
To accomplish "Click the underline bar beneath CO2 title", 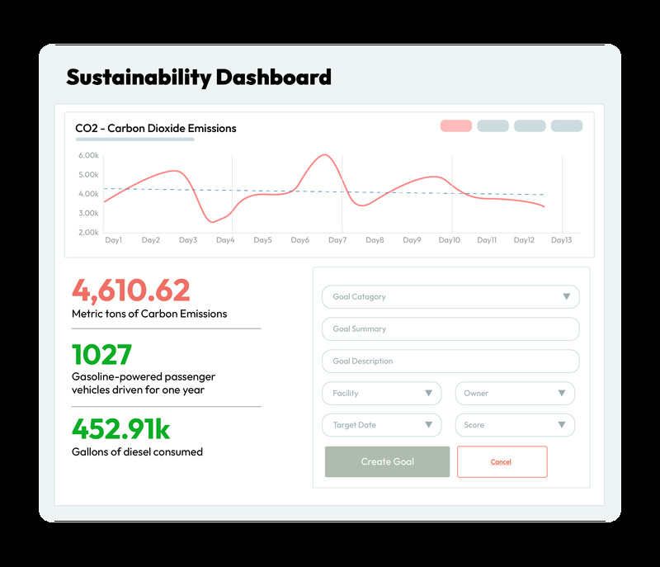I will [x=134, y=139].
